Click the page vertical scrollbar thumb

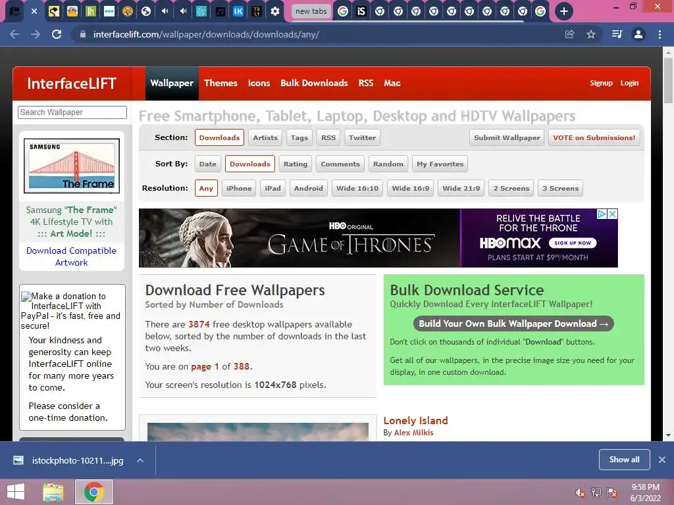click(x=668, y=80)
